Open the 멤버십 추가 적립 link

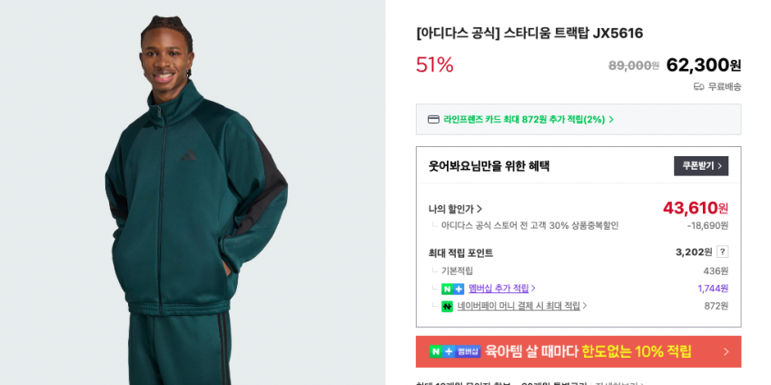point(499,288)
